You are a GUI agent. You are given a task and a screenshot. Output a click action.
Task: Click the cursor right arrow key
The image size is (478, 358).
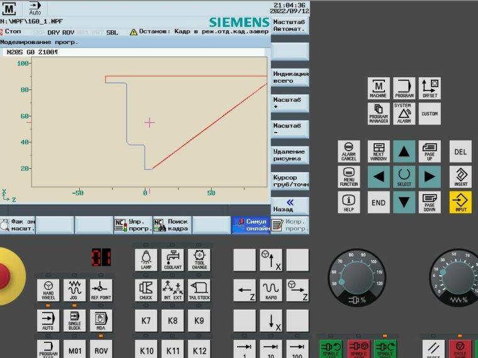(430, 177)
